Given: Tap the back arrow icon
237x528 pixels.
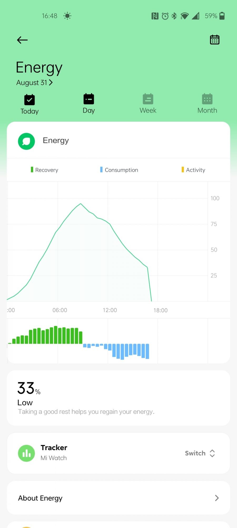Looking at the screenshot, I should coord(22,40).
